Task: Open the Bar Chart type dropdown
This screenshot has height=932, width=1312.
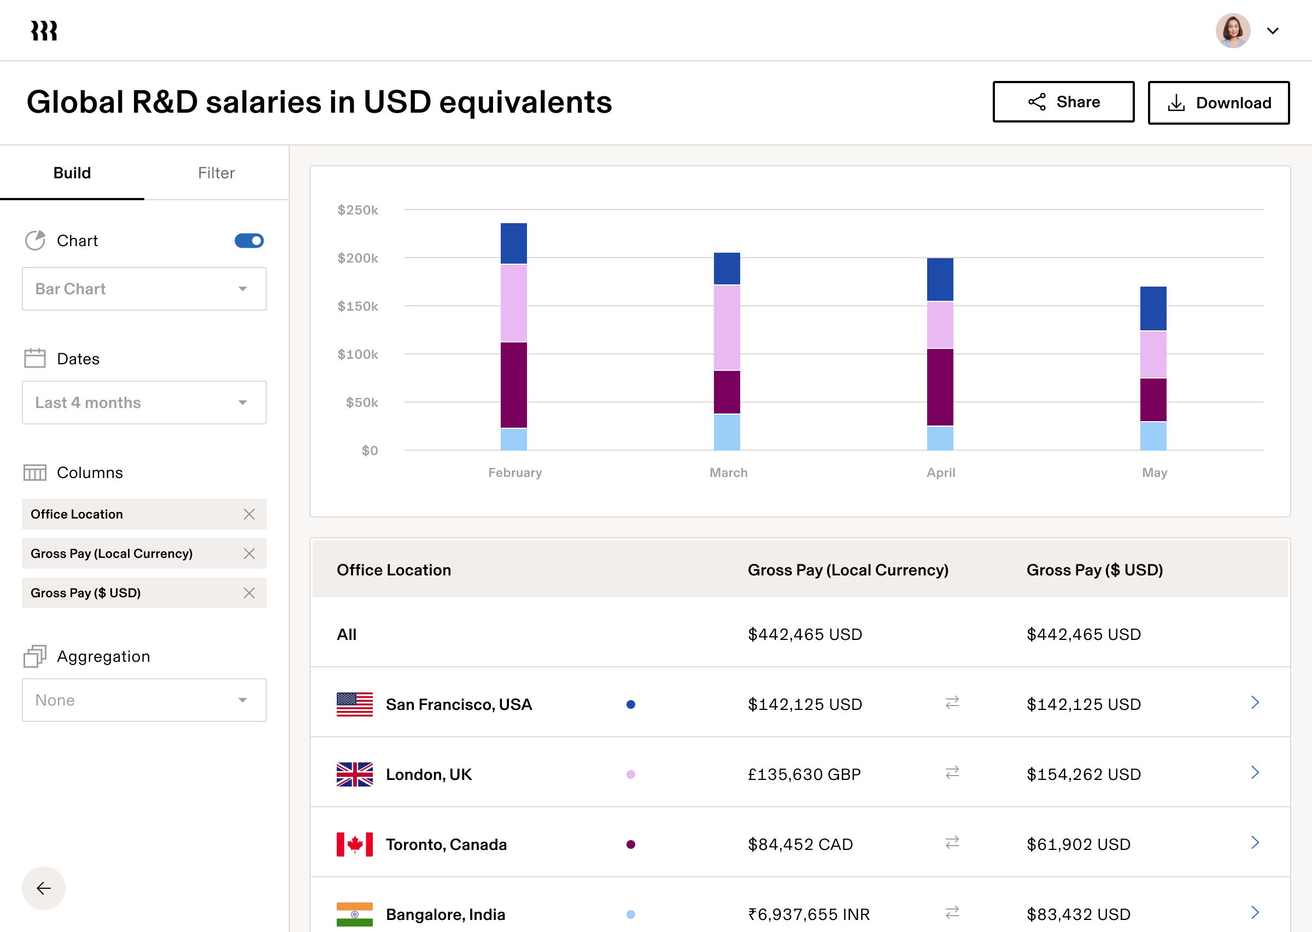Action: coord(144,289)
